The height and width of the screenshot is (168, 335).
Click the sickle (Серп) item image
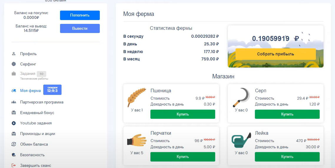click(x=241, y=97)
